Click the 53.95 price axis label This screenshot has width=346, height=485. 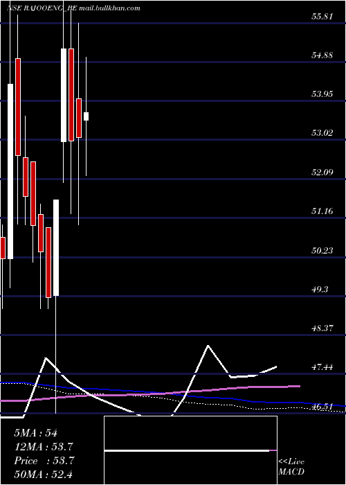coord(322,95)
